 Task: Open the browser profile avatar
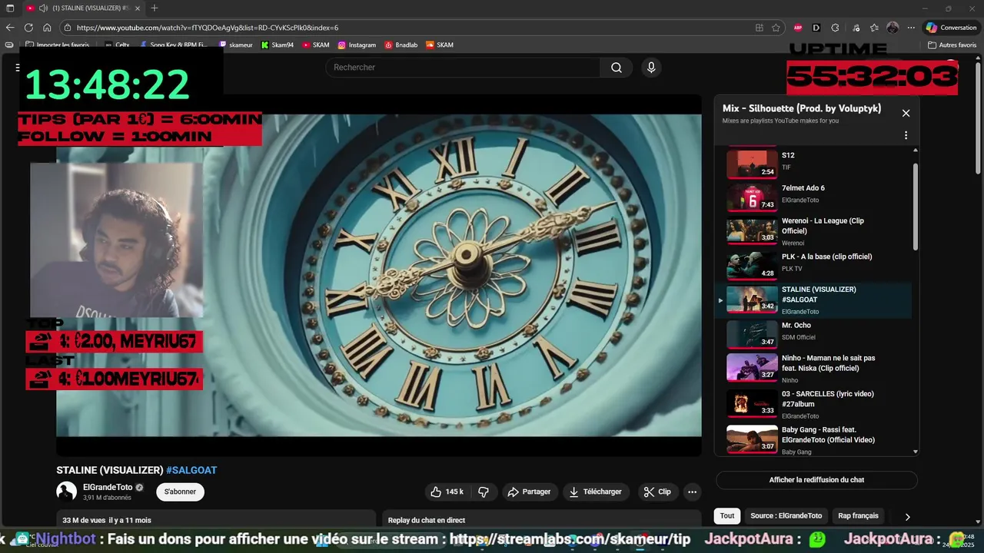coord(893,28)
